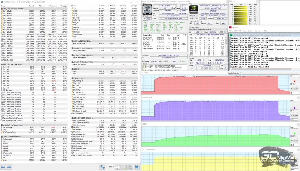Image resolution: width=300 pixels, height=171 pixels.
Task: Click Reset button on the VRM graph
Action: pos(296,141)
